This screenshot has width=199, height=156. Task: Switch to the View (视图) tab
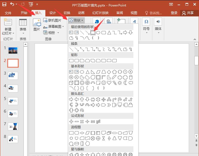(x=134, y=13)
